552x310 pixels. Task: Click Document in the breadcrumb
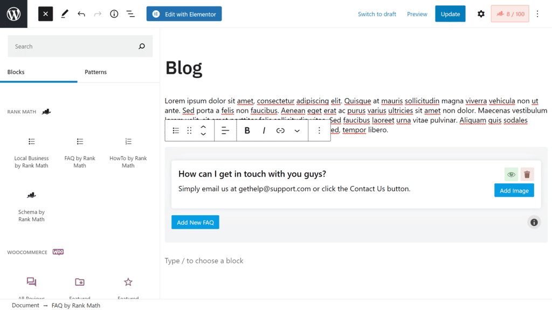pyautogui.click(x=25, y=306)
